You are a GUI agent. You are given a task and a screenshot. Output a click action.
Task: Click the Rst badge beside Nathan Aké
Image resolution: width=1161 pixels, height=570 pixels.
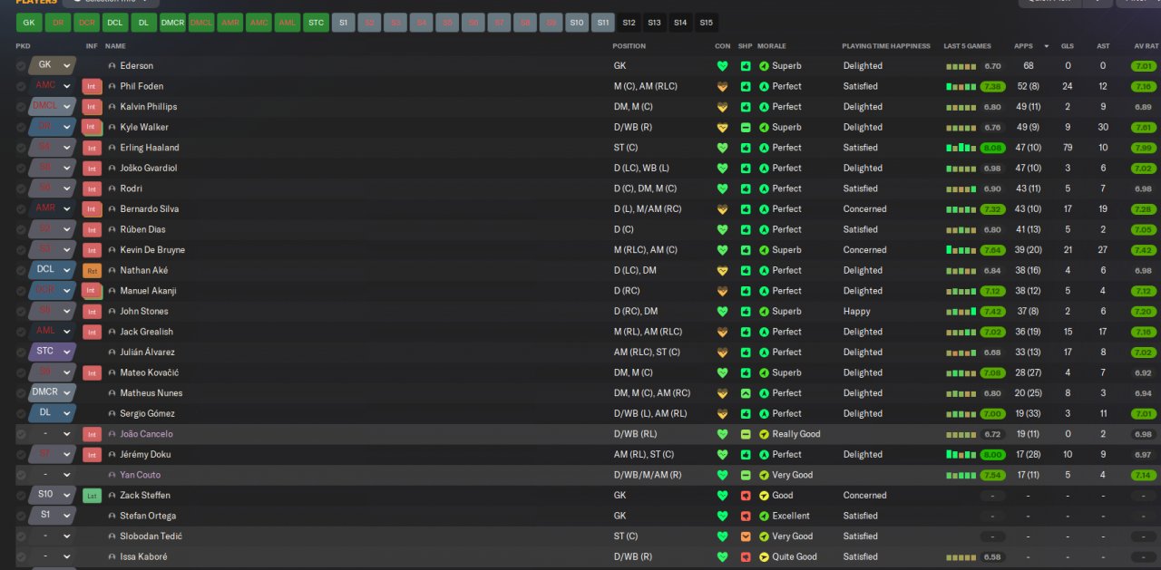[92, 270]
